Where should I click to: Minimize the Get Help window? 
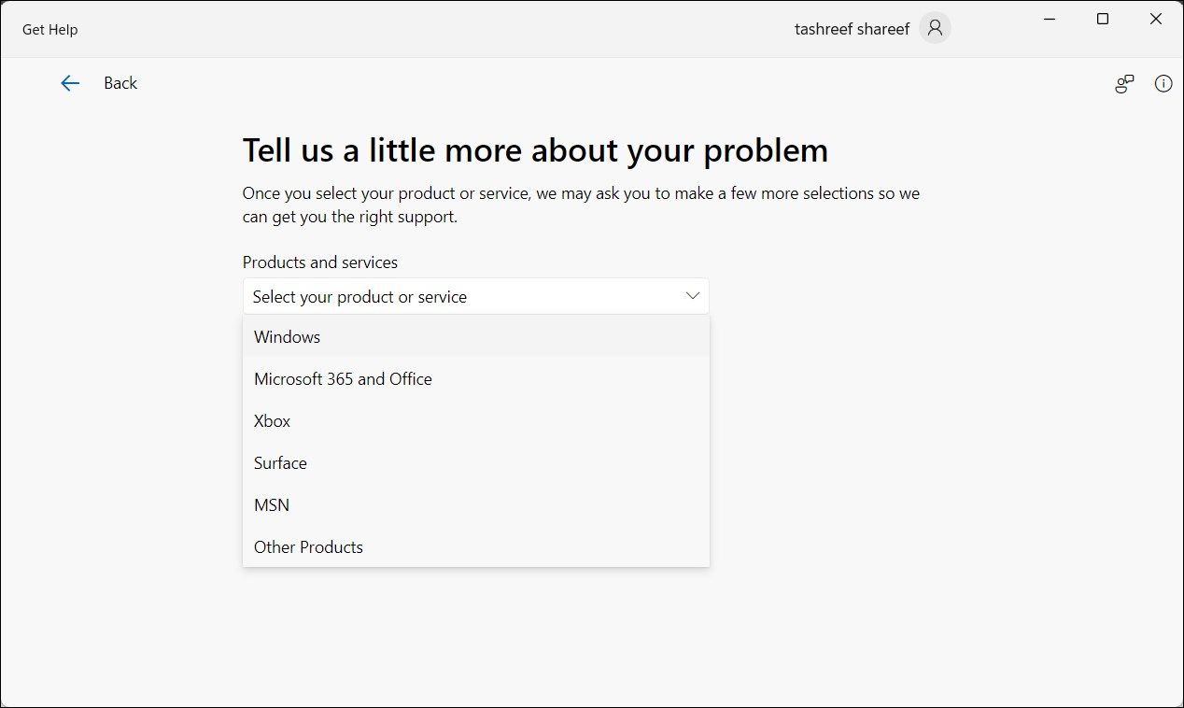point(1050,18)
